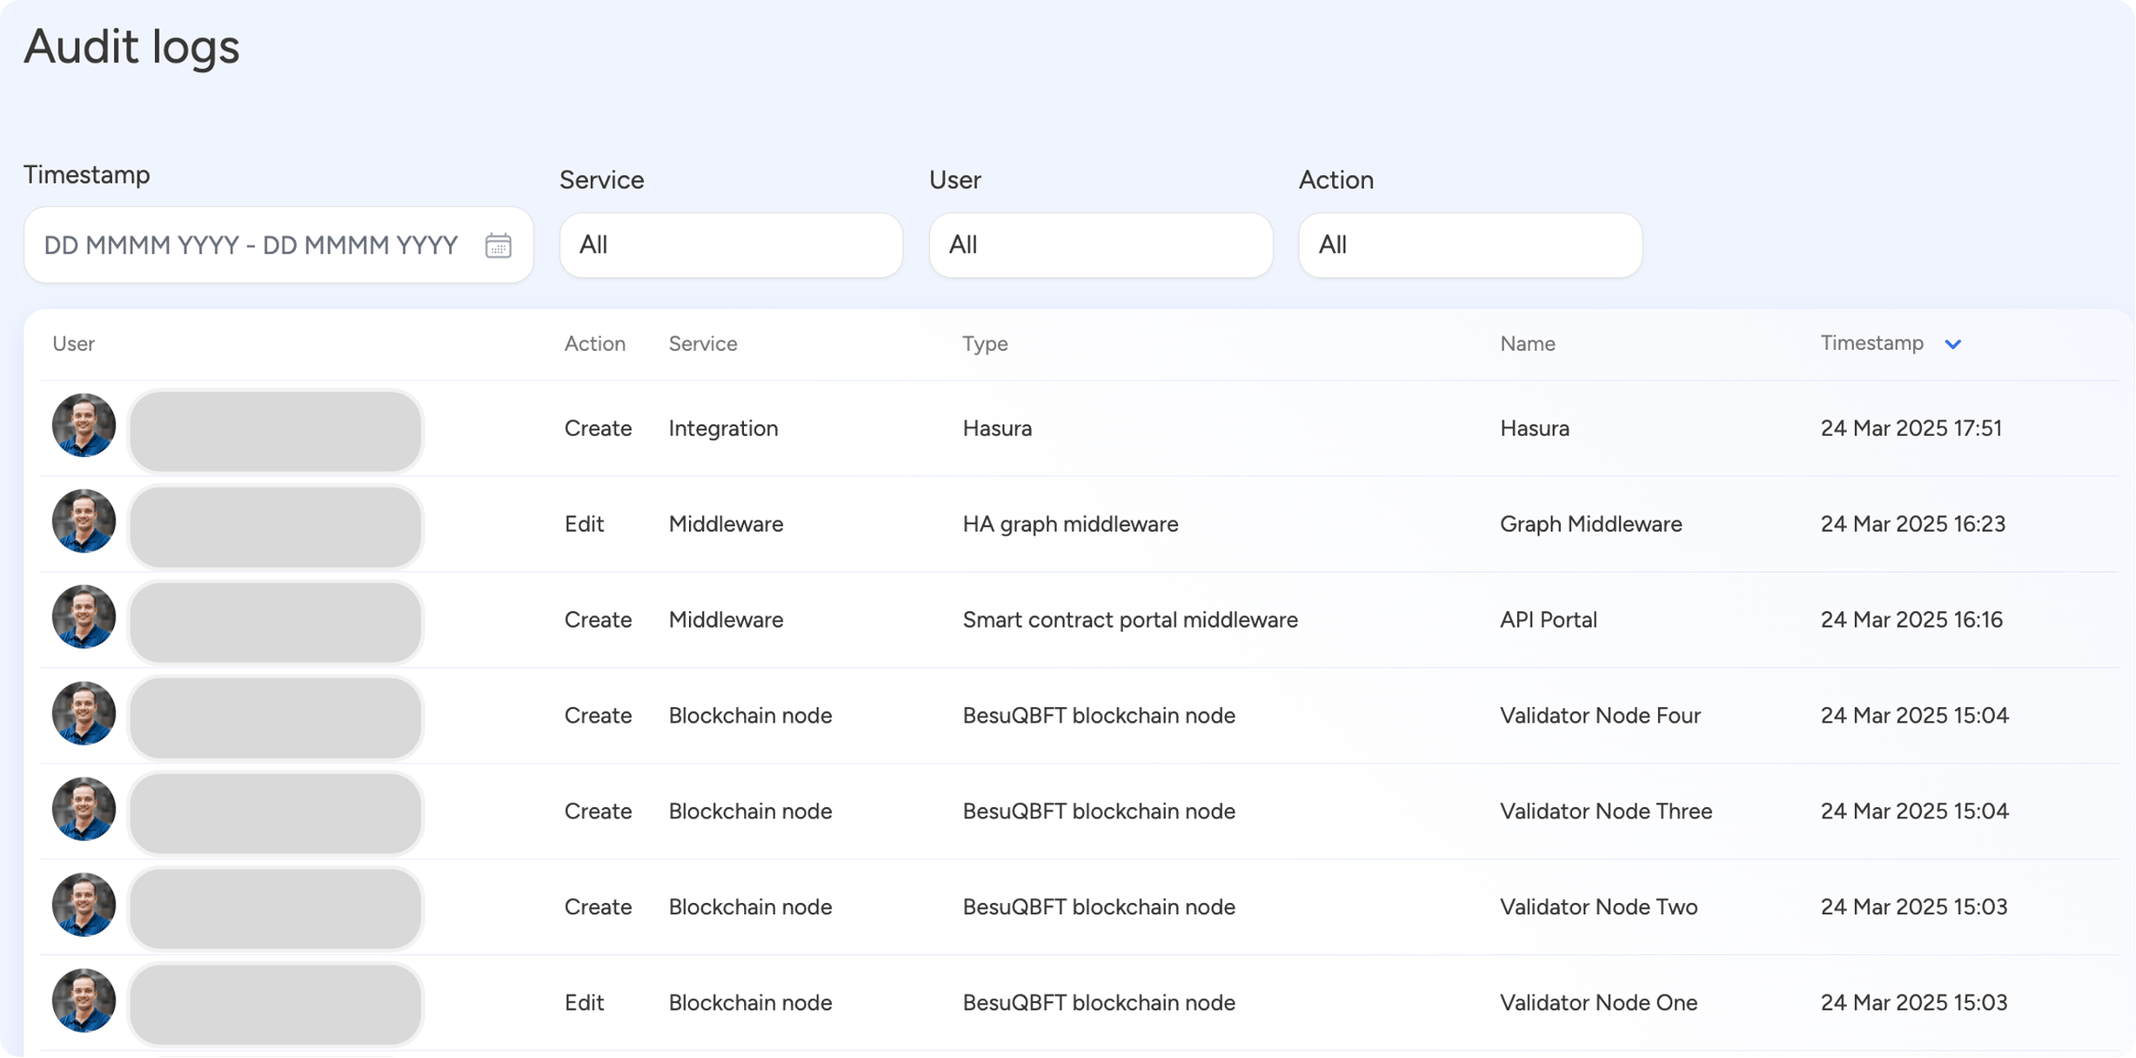This screenshot has width=2136, height=1058.
Task: Click the Timestamp sort arrow icon
Action: [1952, 344]
